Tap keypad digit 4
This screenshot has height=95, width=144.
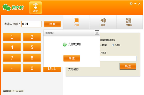(x=12, y=47)
